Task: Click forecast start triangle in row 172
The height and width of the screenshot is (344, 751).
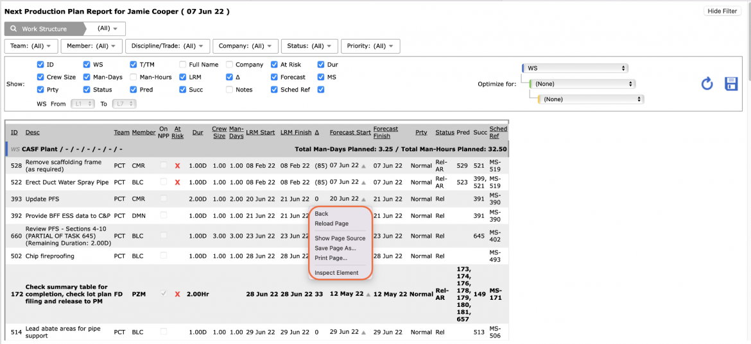Action: click(x=368, y=294)
